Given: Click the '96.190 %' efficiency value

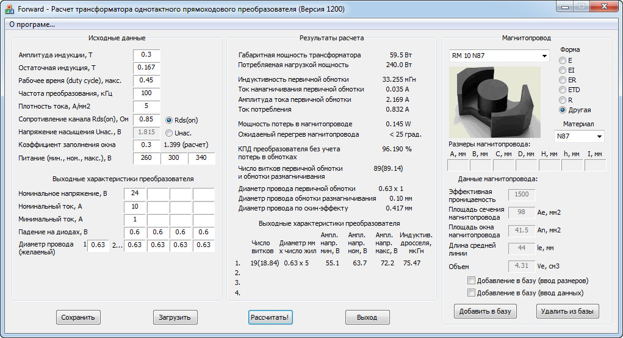Looking at the screenshot, I should pyautogui.click(x=397, y=149).
